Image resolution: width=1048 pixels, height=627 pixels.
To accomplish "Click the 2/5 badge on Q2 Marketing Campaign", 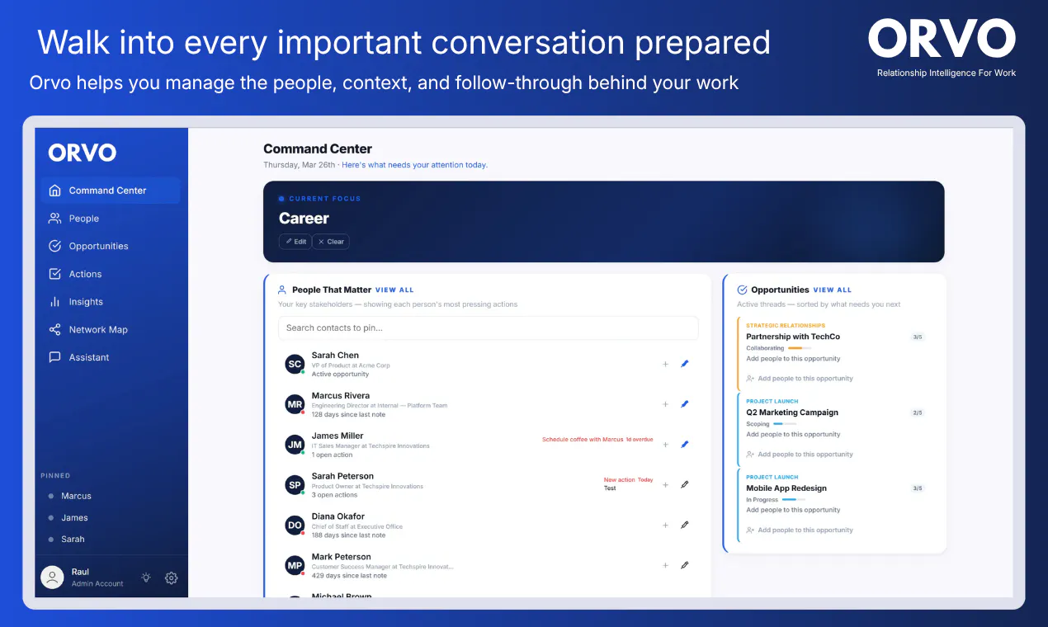I will pos(918,412).
